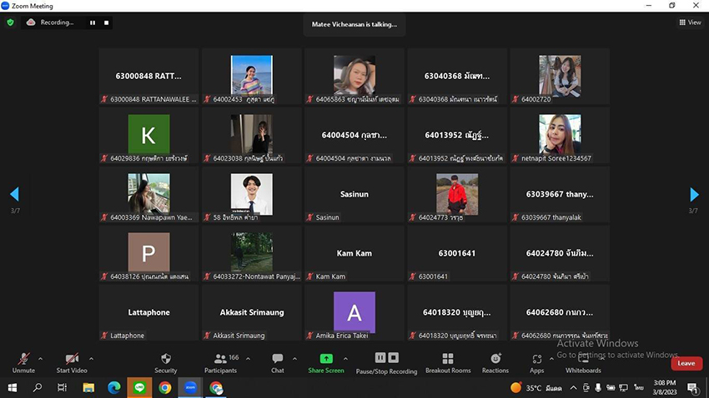
Task: Click the red Leave button
Action: pos(686,363)
